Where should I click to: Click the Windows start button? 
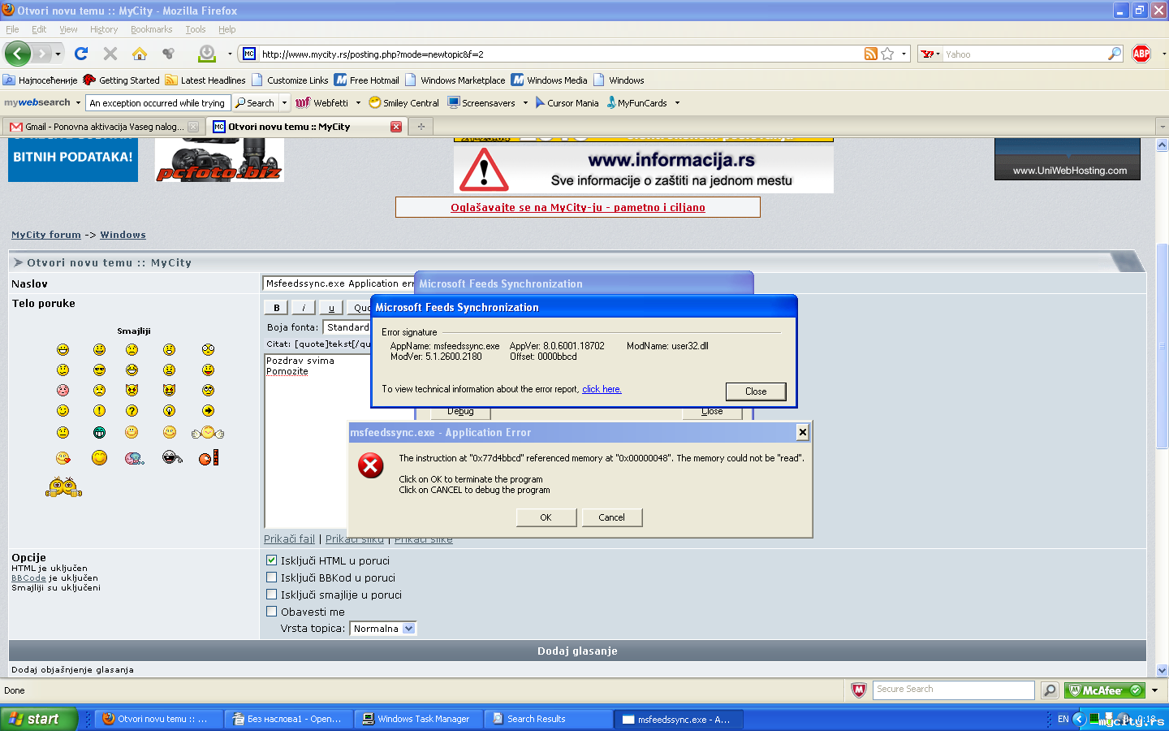click(x=39, y=719)
